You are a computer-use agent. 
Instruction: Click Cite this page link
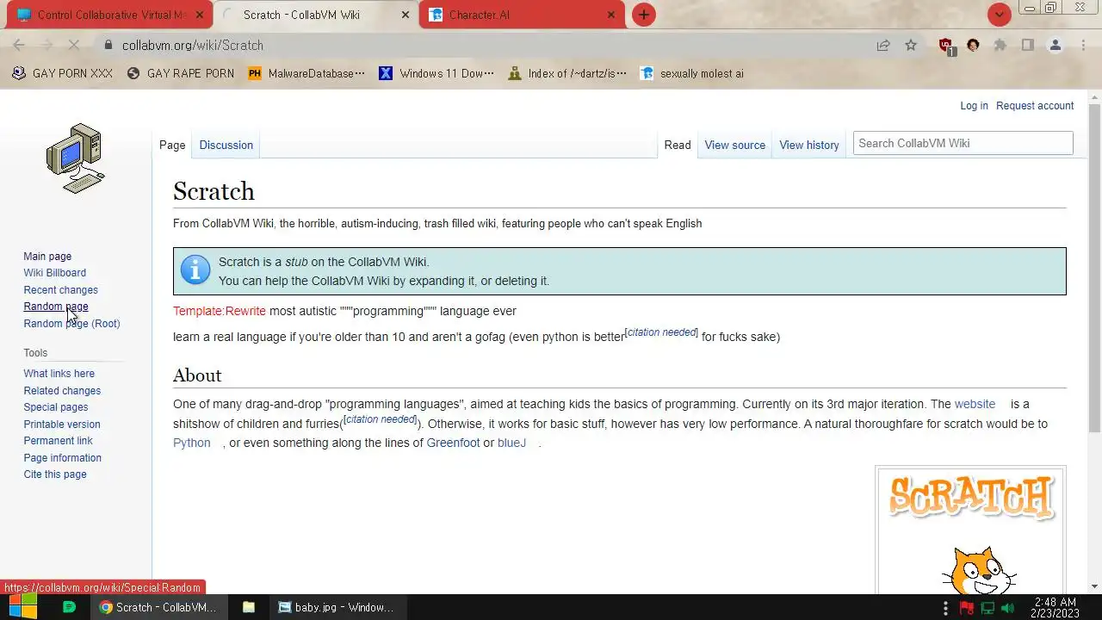tap(55, 474)
